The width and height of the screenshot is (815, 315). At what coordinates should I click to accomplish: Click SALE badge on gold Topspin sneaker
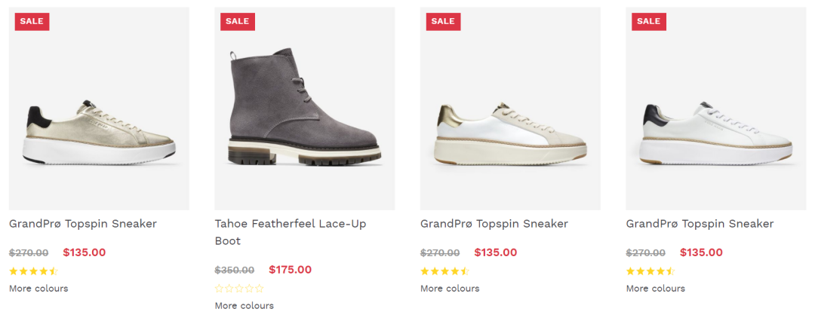pyautogui.click(x=32, y=21)
